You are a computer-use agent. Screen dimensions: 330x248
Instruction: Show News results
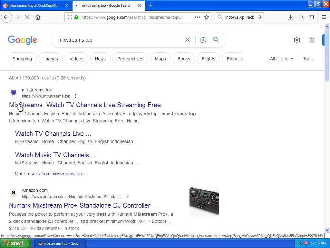click(100, 59)
